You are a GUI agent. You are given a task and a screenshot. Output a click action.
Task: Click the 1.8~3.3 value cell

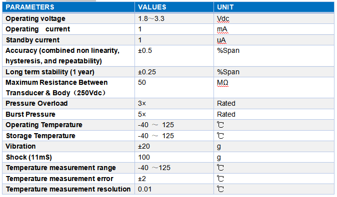[x=174, y=18]
